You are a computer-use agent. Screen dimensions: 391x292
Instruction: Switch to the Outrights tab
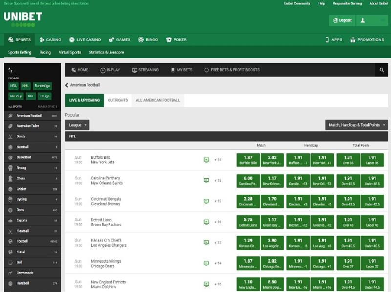[x=118, y=100]
